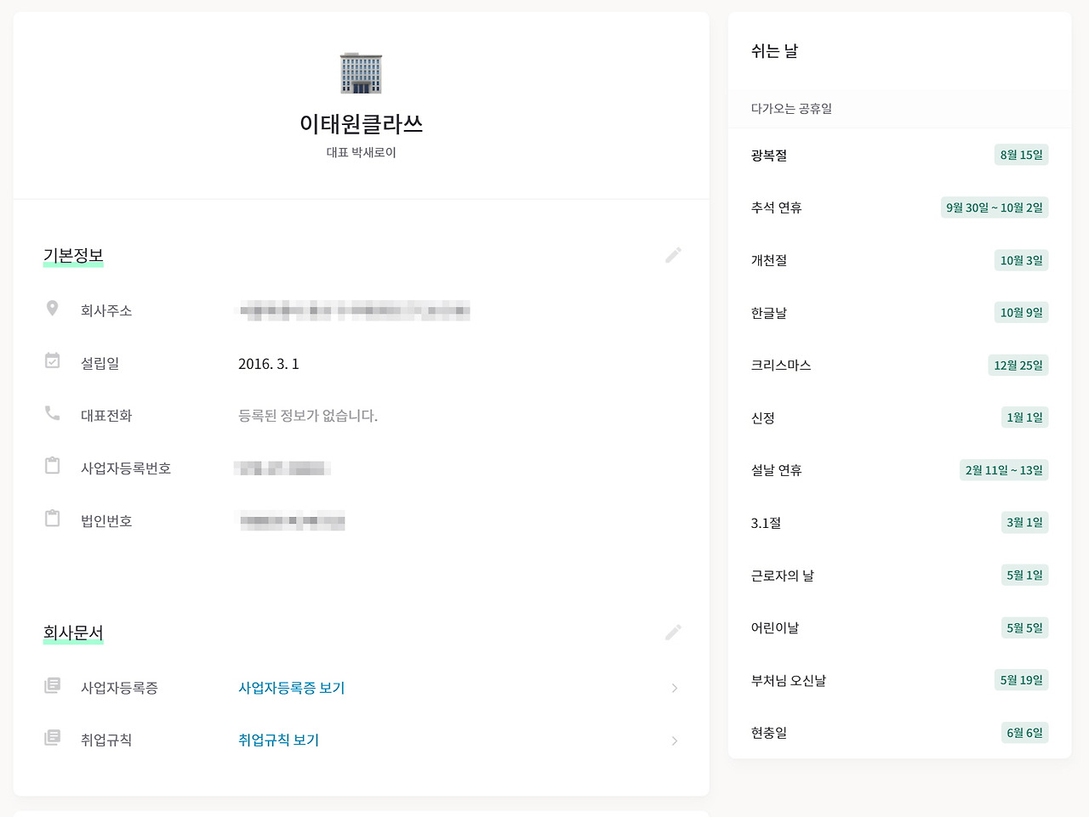Click the 사업자등록증 row label

click(119, 688)
